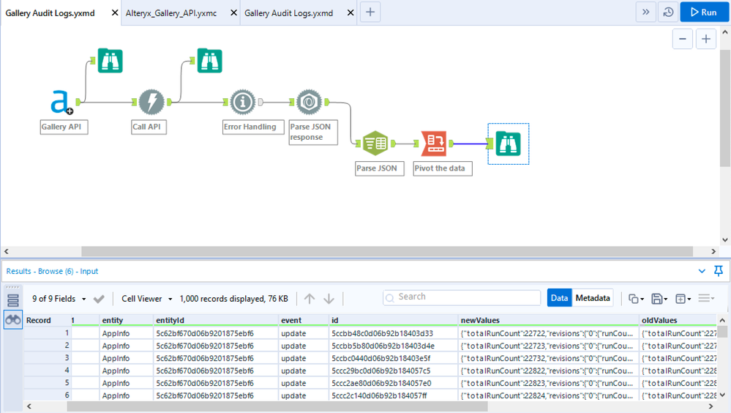This screenshot has width=731, height=413.
Task: Select the Call API download tool
Action: (151, 102)
